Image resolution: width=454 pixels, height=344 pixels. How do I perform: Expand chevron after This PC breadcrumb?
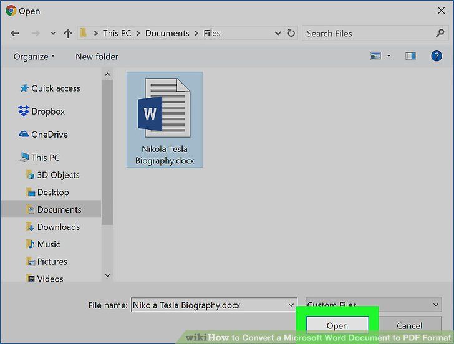[138, 33]
